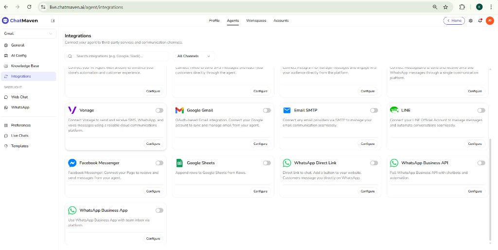This screenshot has height=250, width=498.
Task: Click the ChatMaven logo icon
Action: pyautogui.click(x=5, y=20)
